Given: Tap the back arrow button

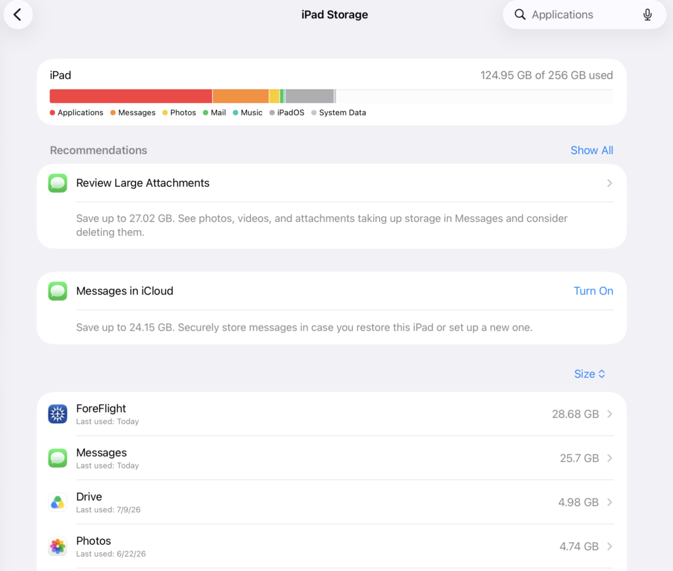Looking at the screenshot, I should pyautogui.click(x=18, y=14).
